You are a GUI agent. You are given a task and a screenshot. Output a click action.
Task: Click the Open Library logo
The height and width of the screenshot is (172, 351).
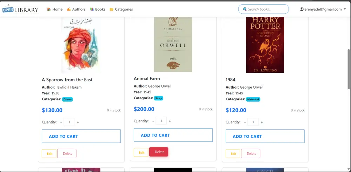pos(20,9)
